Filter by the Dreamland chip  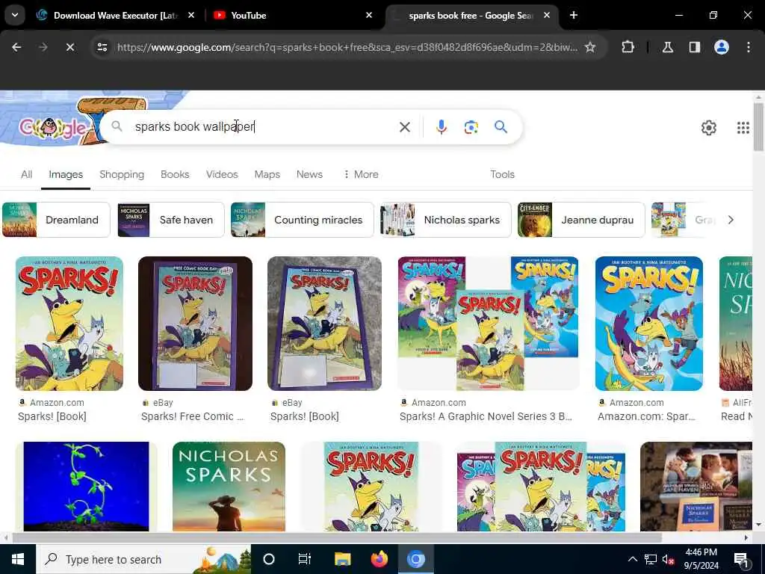click(x=56, y=220)
